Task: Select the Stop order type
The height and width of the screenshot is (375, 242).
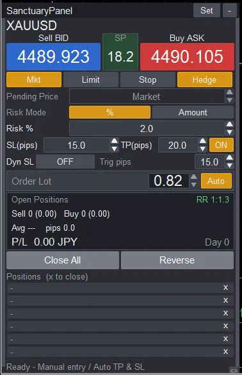Action: click(147, 79)
